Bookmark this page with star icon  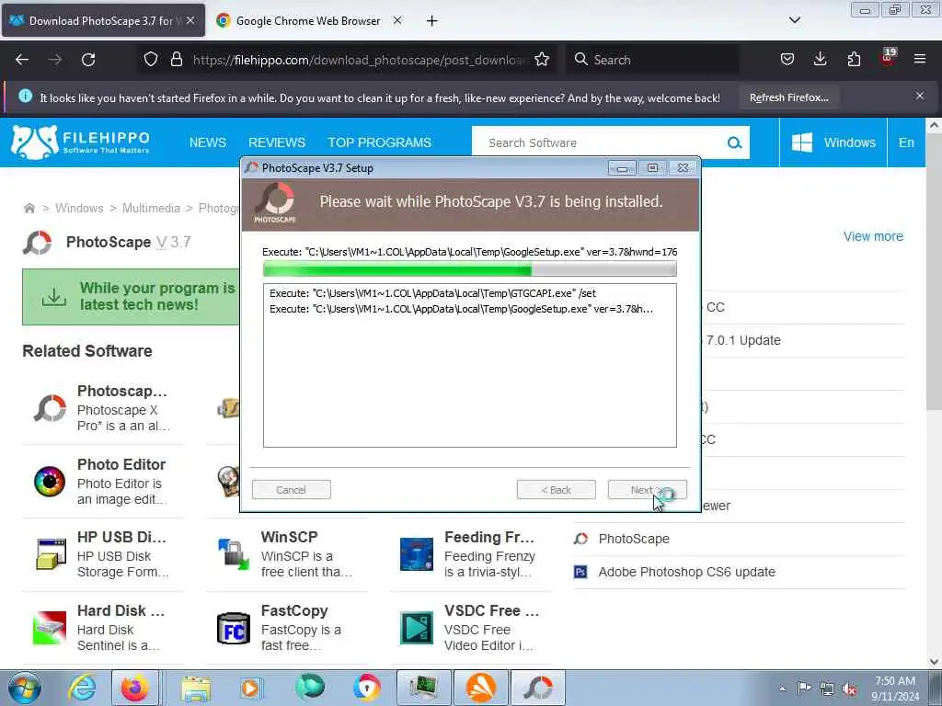(542, 59)
